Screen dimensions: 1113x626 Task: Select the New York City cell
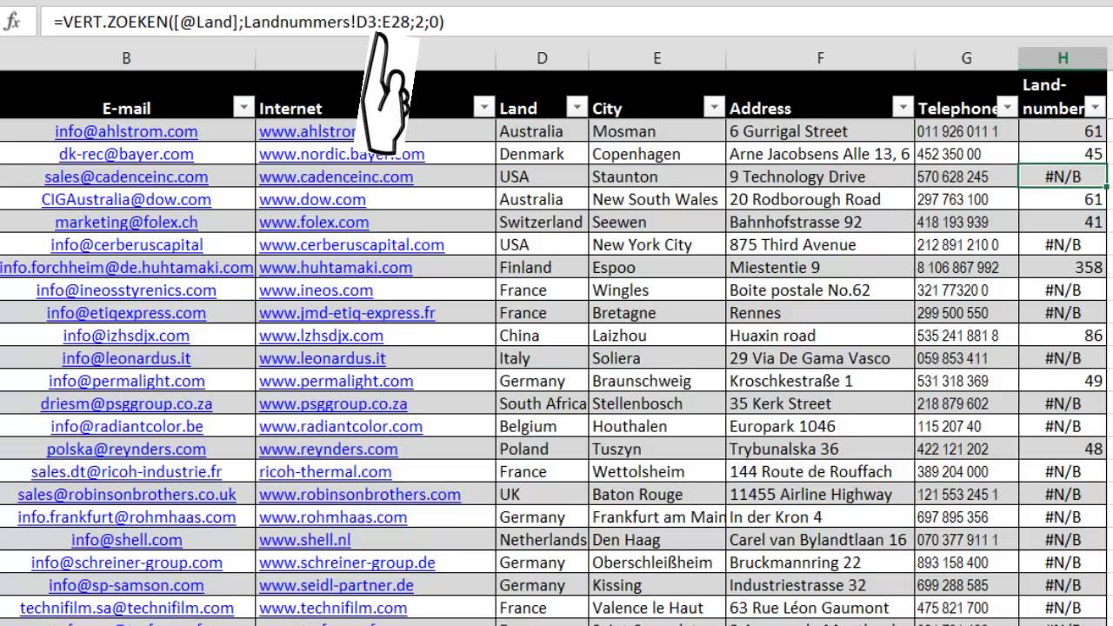pyautogui.click(x=656, y=244)
